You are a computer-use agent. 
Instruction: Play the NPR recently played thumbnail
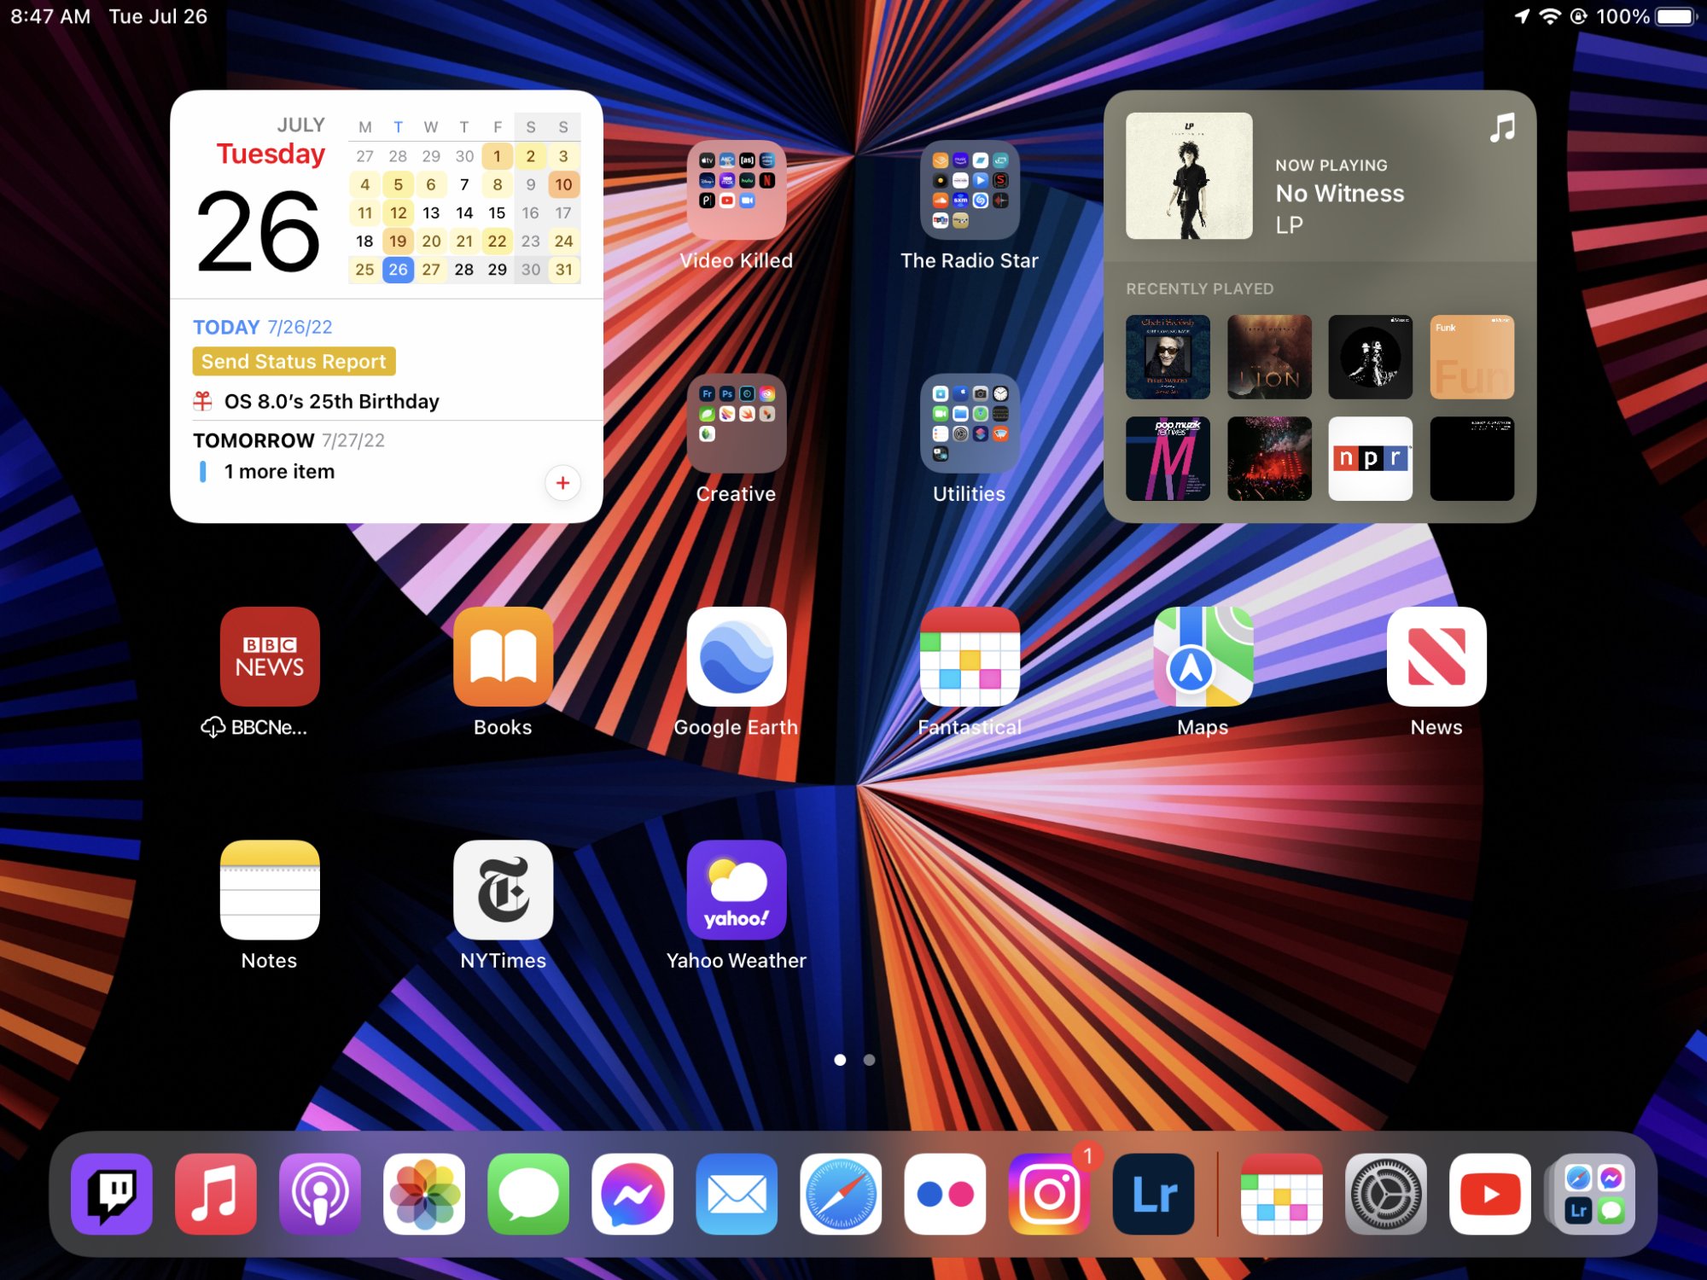[x=1370, y=458]
